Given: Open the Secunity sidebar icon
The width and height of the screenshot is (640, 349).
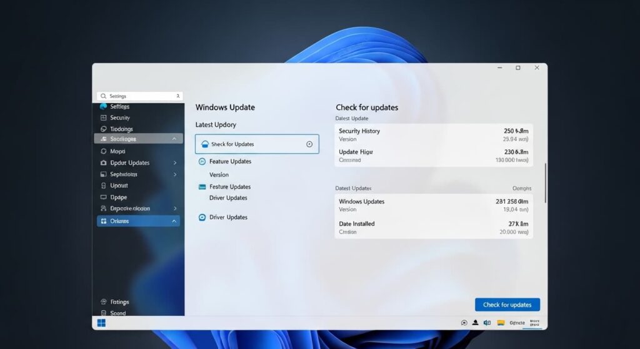Looking at the screenshot, I should pos(103,118).
